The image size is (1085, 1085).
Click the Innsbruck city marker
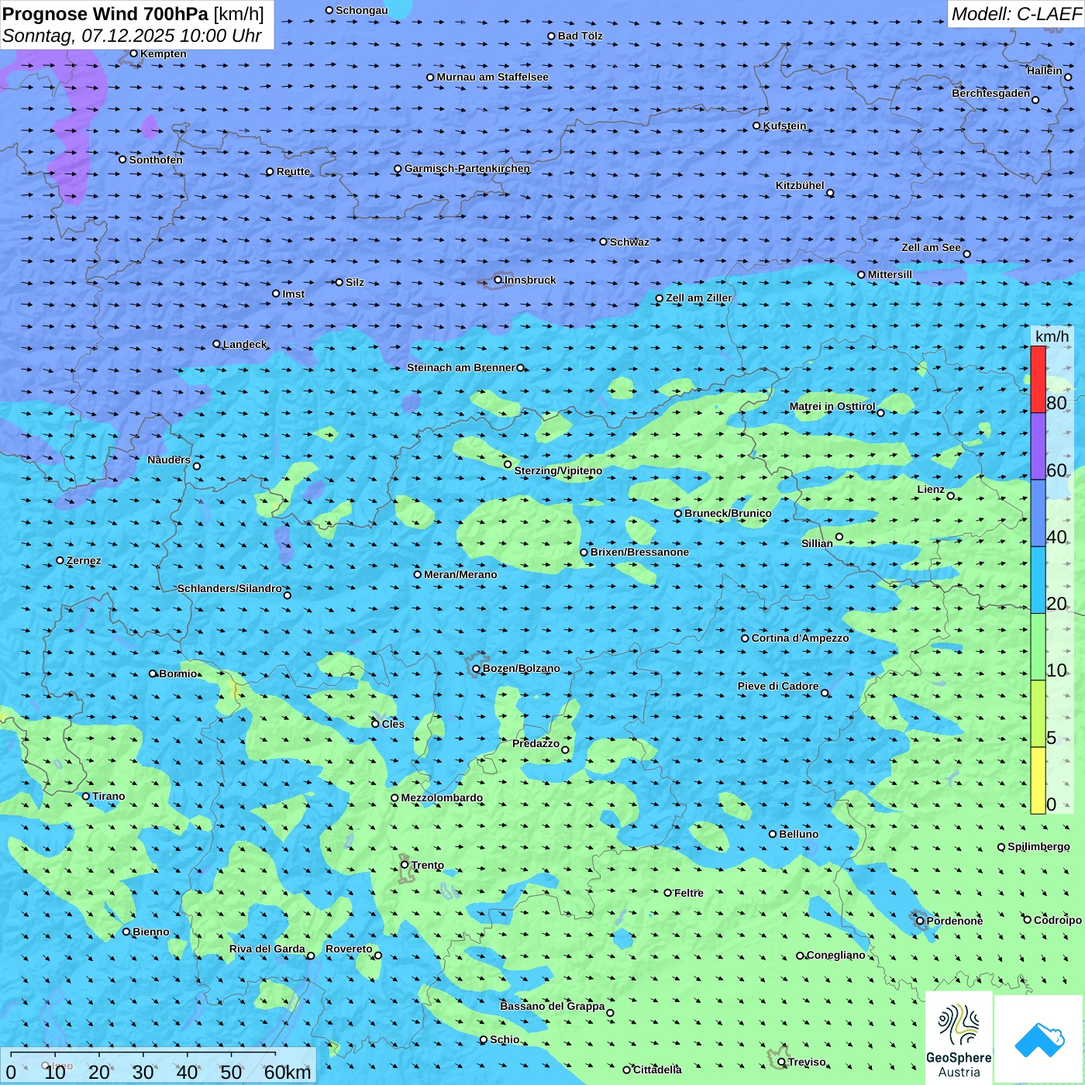tap(498, 280)
